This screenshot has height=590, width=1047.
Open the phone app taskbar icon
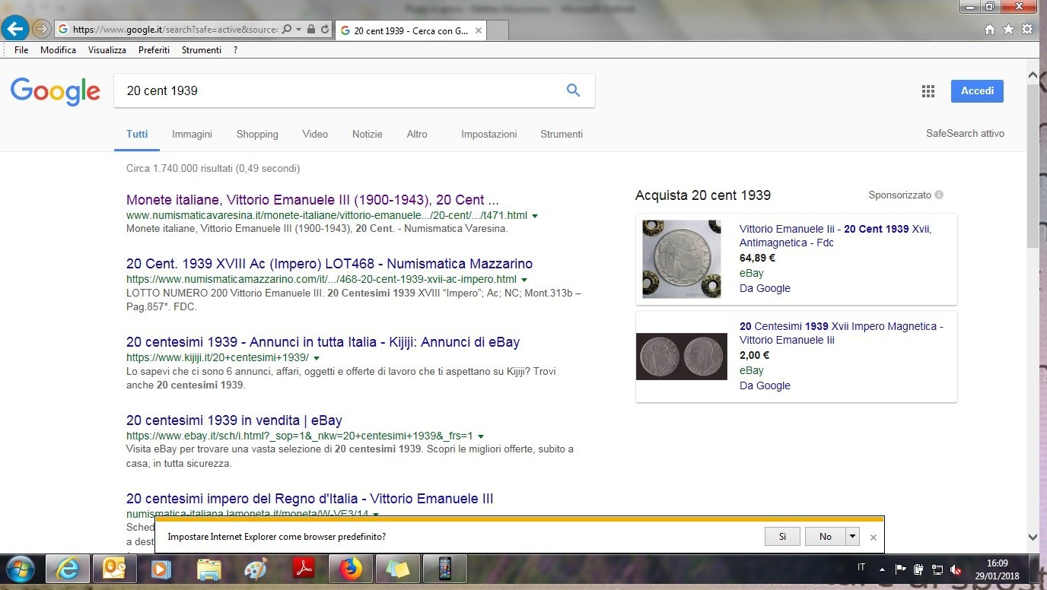(445, 569)
